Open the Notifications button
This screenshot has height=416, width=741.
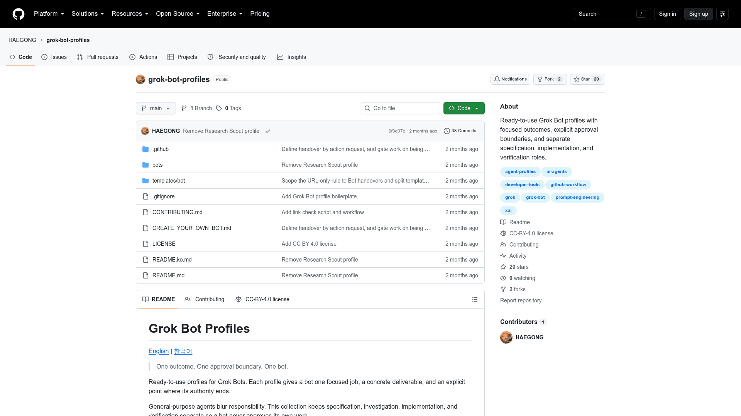(510, 79)
